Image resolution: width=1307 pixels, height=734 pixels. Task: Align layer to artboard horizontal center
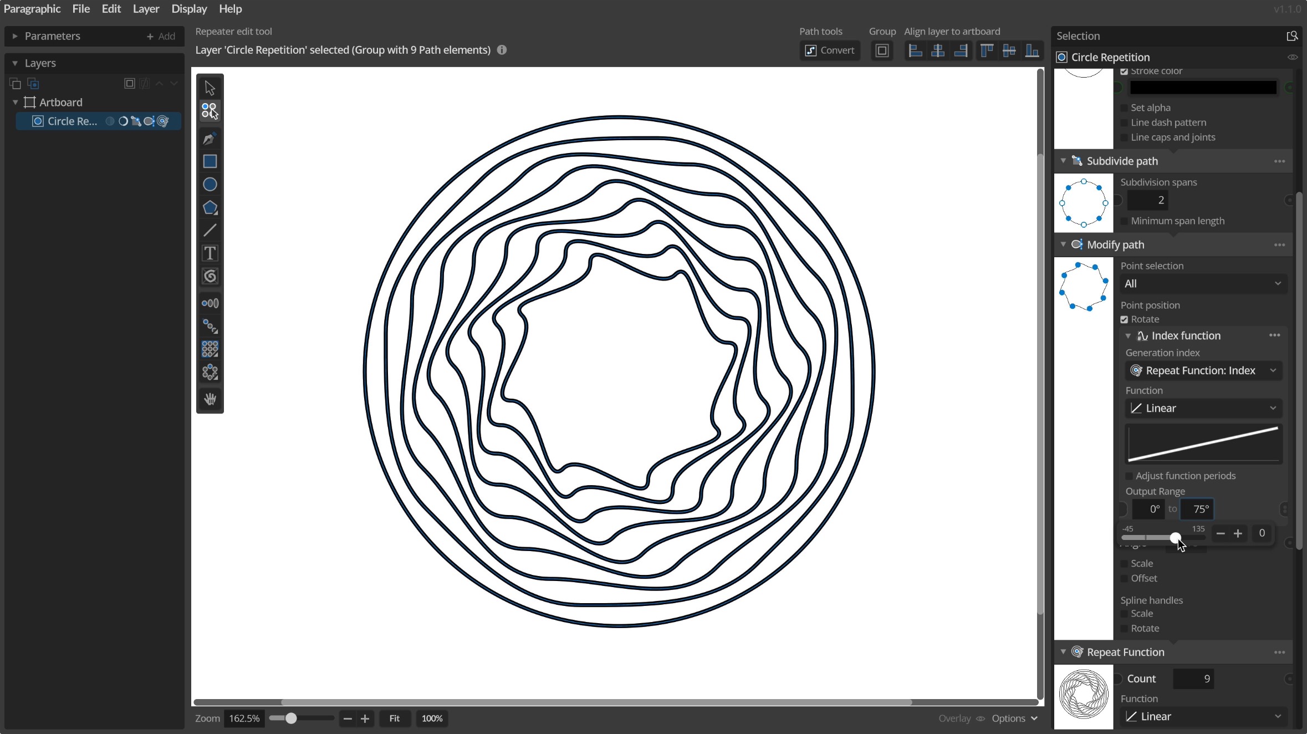pyautogui.click(x=938, y=51)
